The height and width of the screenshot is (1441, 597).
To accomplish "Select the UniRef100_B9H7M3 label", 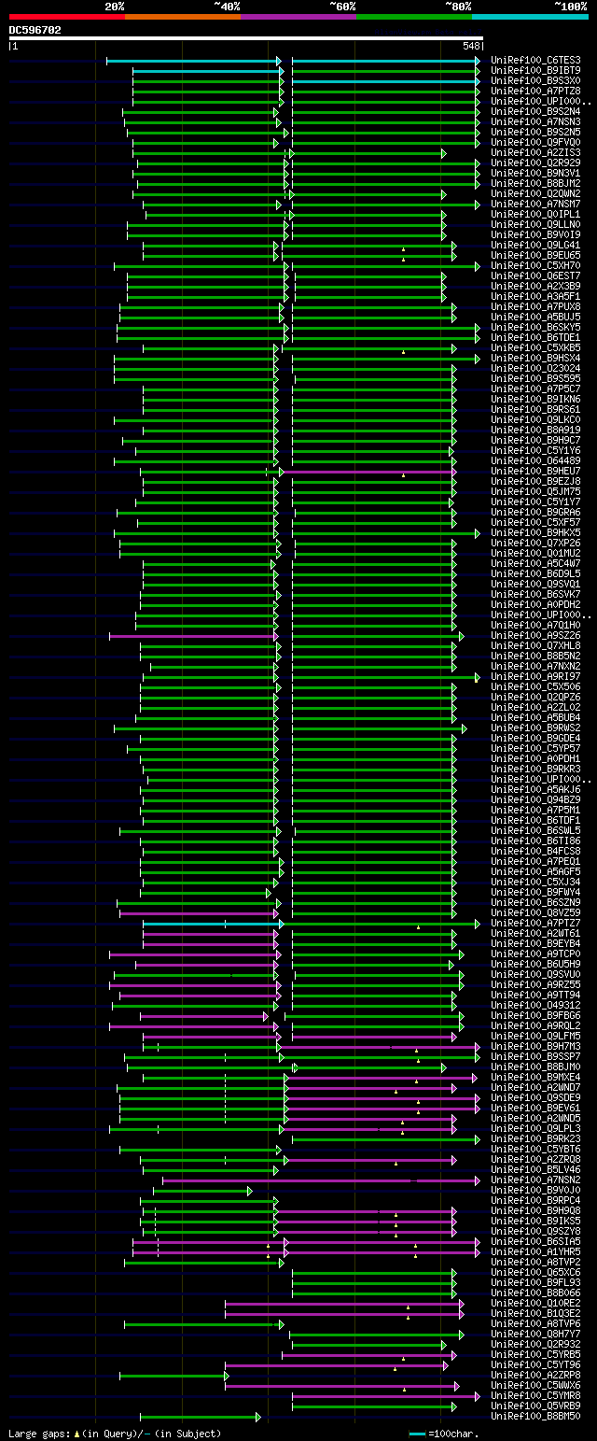I will tap(535, 1047).
